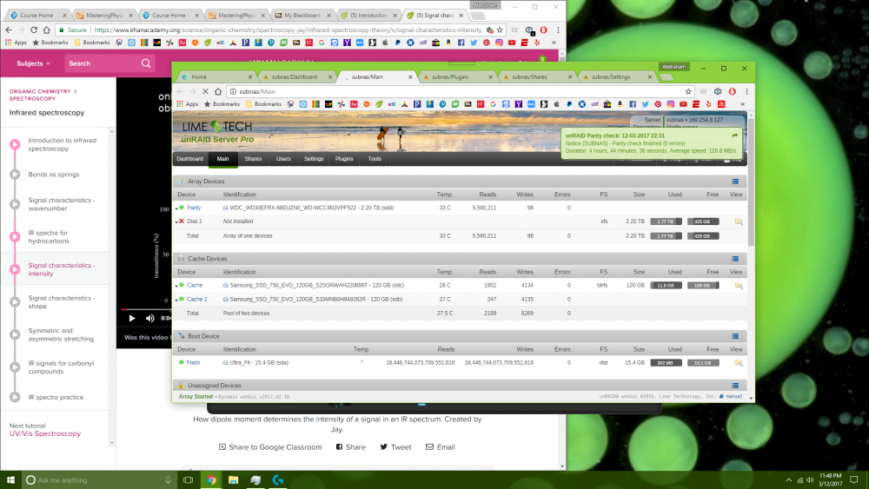
Task: Browse Disk 1 contents via View icon
Action: [738, 221]
